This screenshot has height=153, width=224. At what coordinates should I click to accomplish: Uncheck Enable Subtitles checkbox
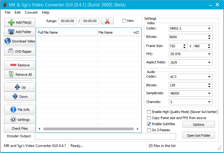point(149,124)
